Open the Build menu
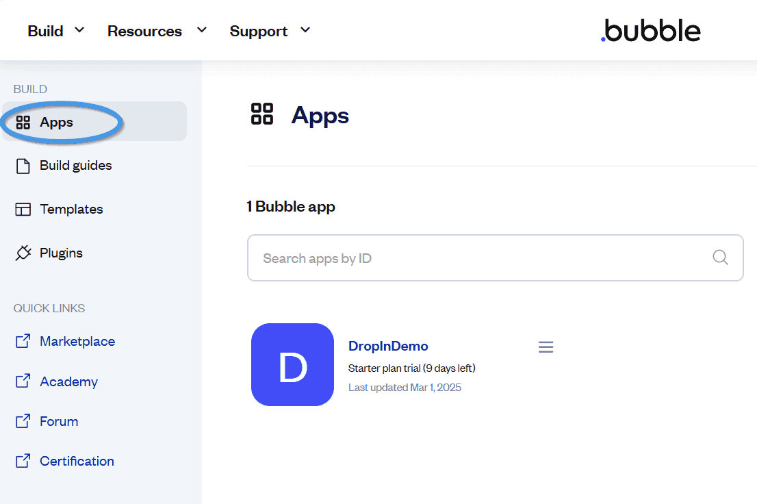 point(45,31)
